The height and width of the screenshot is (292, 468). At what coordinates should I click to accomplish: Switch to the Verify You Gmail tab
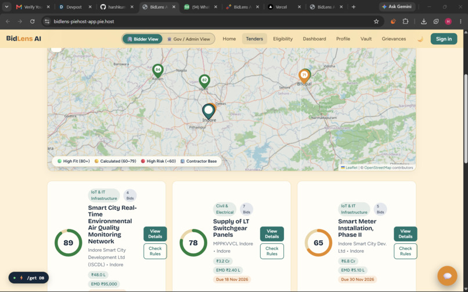click(33, 7)
